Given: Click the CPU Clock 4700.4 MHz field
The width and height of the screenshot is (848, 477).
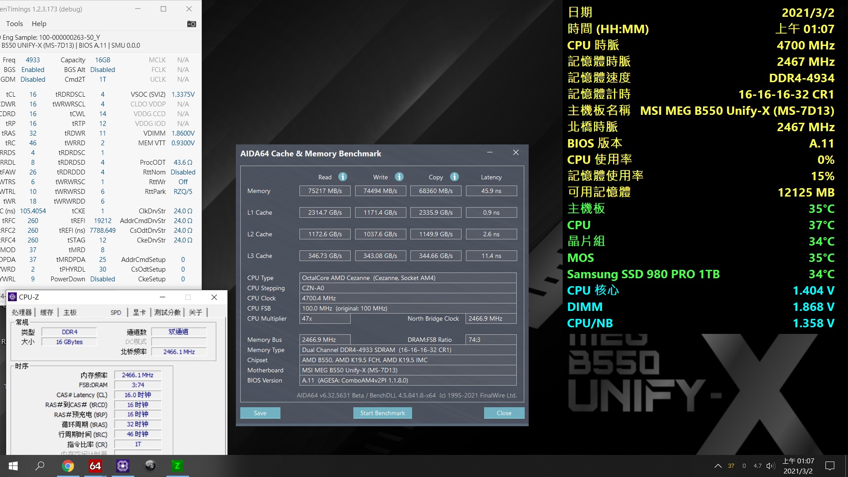Looking at the screenshot, I should pos(408,298).
